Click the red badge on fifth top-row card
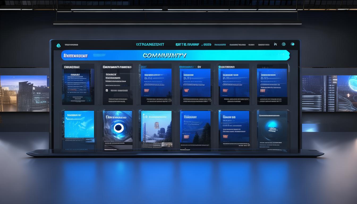 pyautogui.click(x=225, y=91)
